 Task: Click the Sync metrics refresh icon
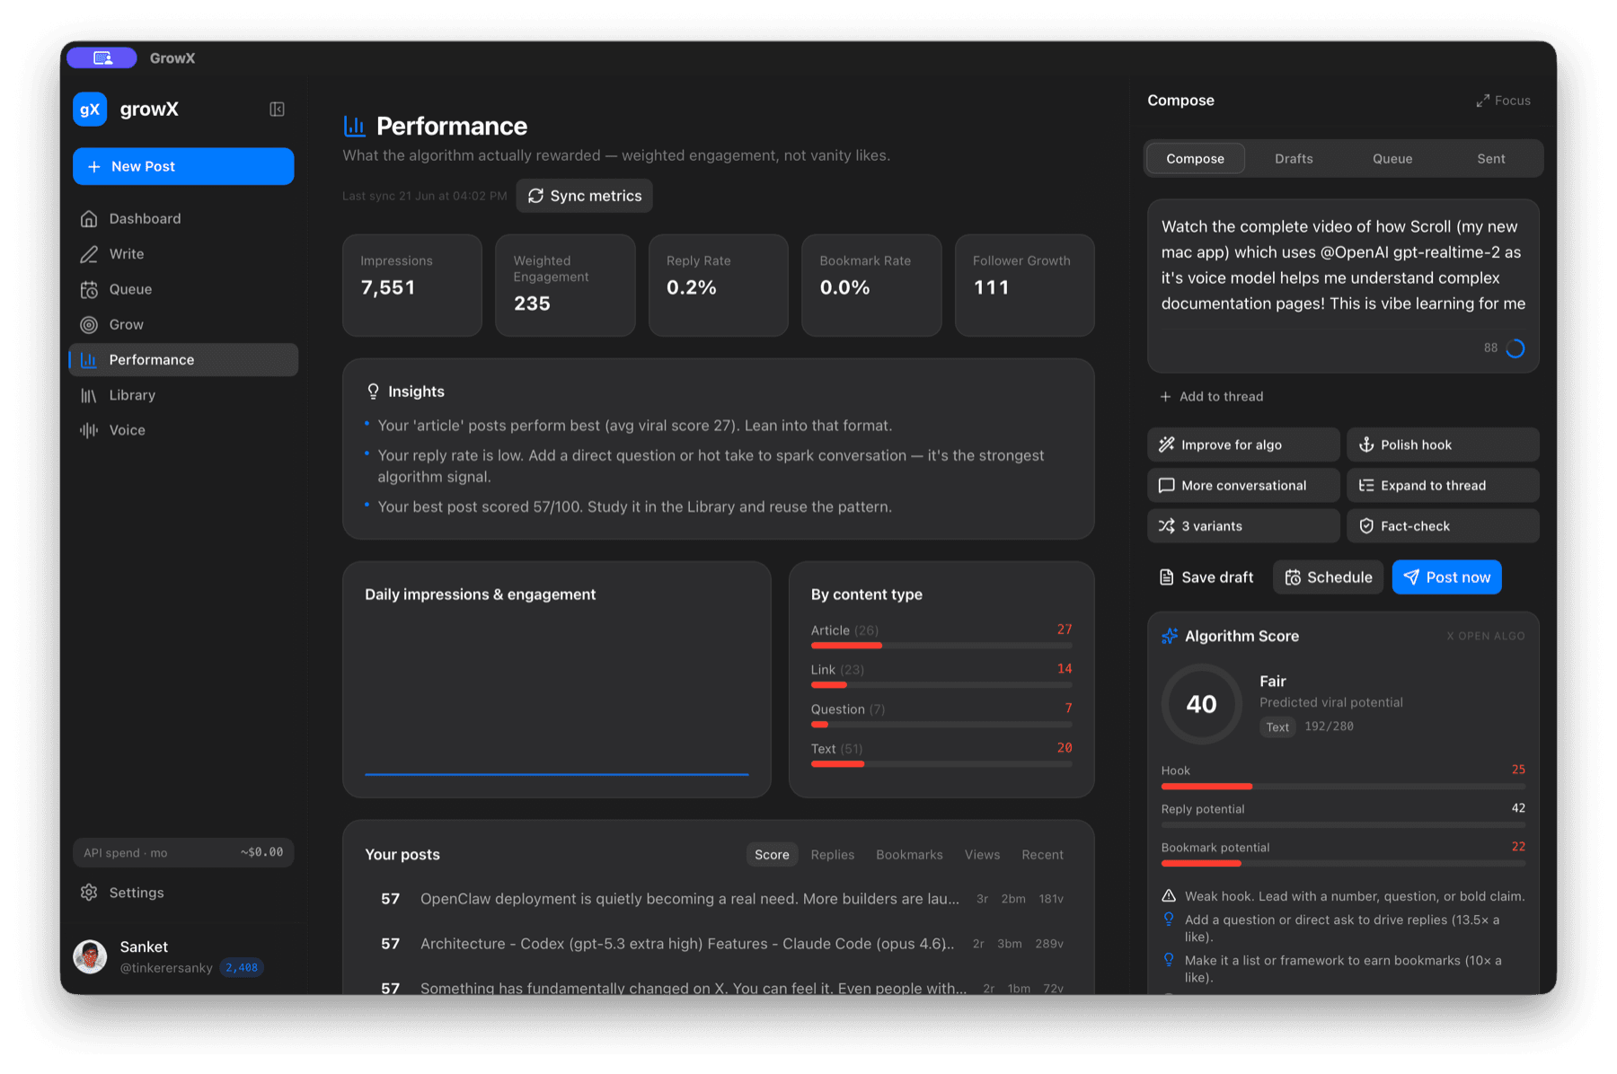point(535,196)
